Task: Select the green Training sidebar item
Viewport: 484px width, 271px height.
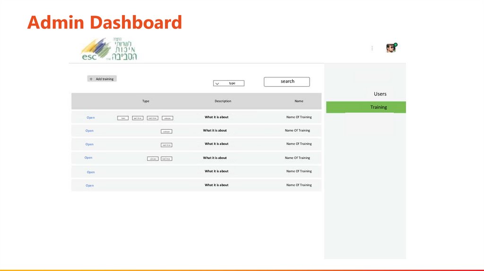Action: (x=366, y=107)
